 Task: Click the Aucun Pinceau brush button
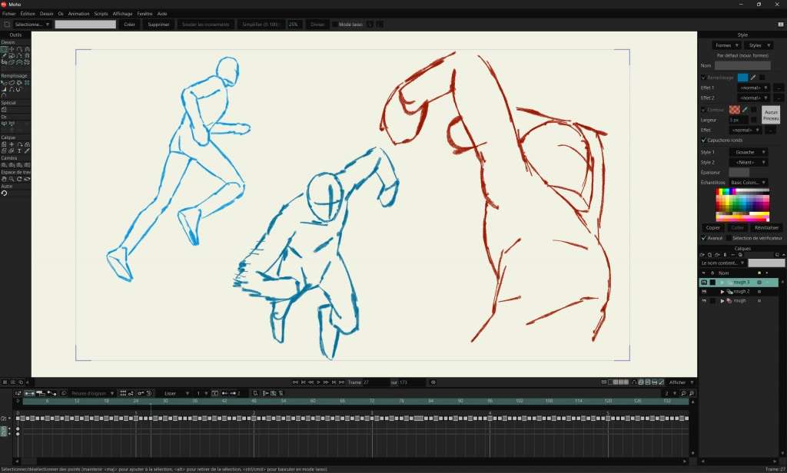[x=772, y=114]
